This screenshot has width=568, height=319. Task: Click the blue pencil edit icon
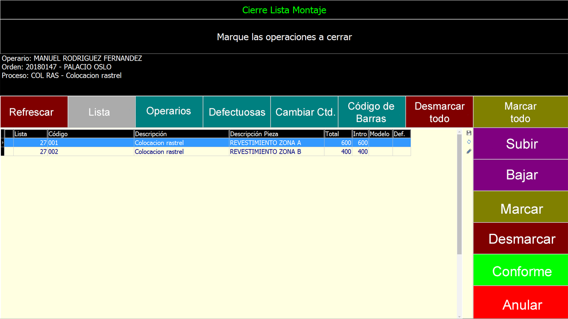click(x=469, y=151)
